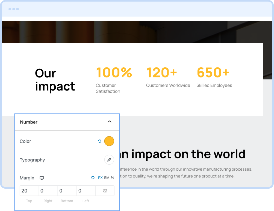Click the Typography label
The width and height of the screenshot is (274, 211).
pyautogui.click(x=32, y=160)
